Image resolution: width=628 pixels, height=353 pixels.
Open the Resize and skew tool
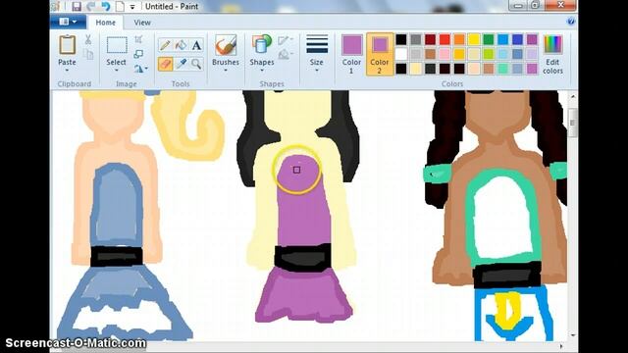138,54
